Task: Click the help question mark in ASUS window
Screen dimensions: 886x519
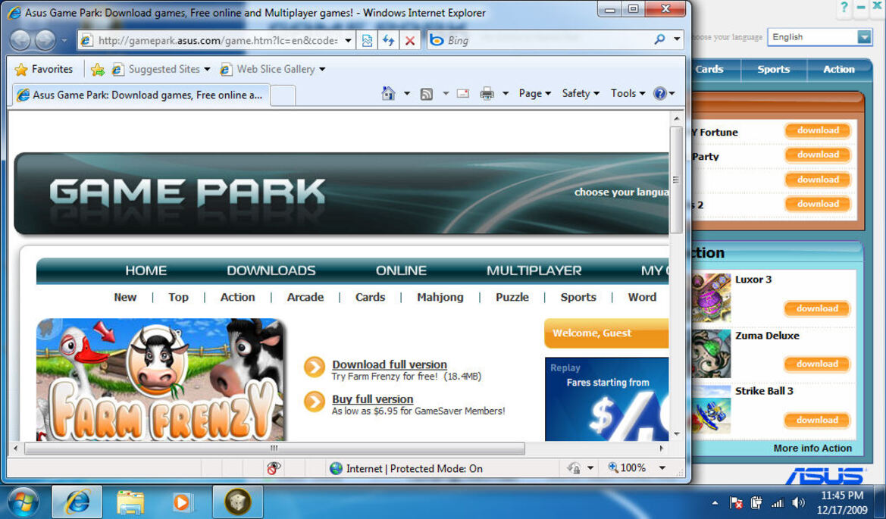Action: click(844, 7)
